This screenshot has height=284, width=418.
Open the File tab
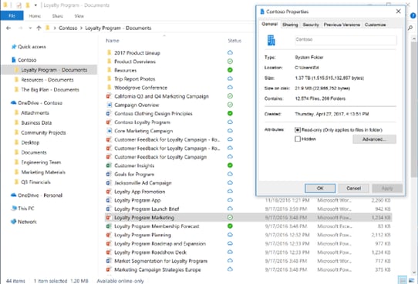tap(12, 15)
